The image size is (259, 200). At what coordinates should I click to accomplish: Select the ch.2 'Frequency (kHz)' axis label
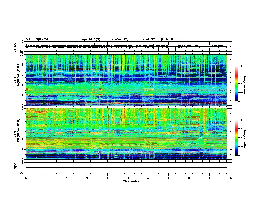coord(18,130)
